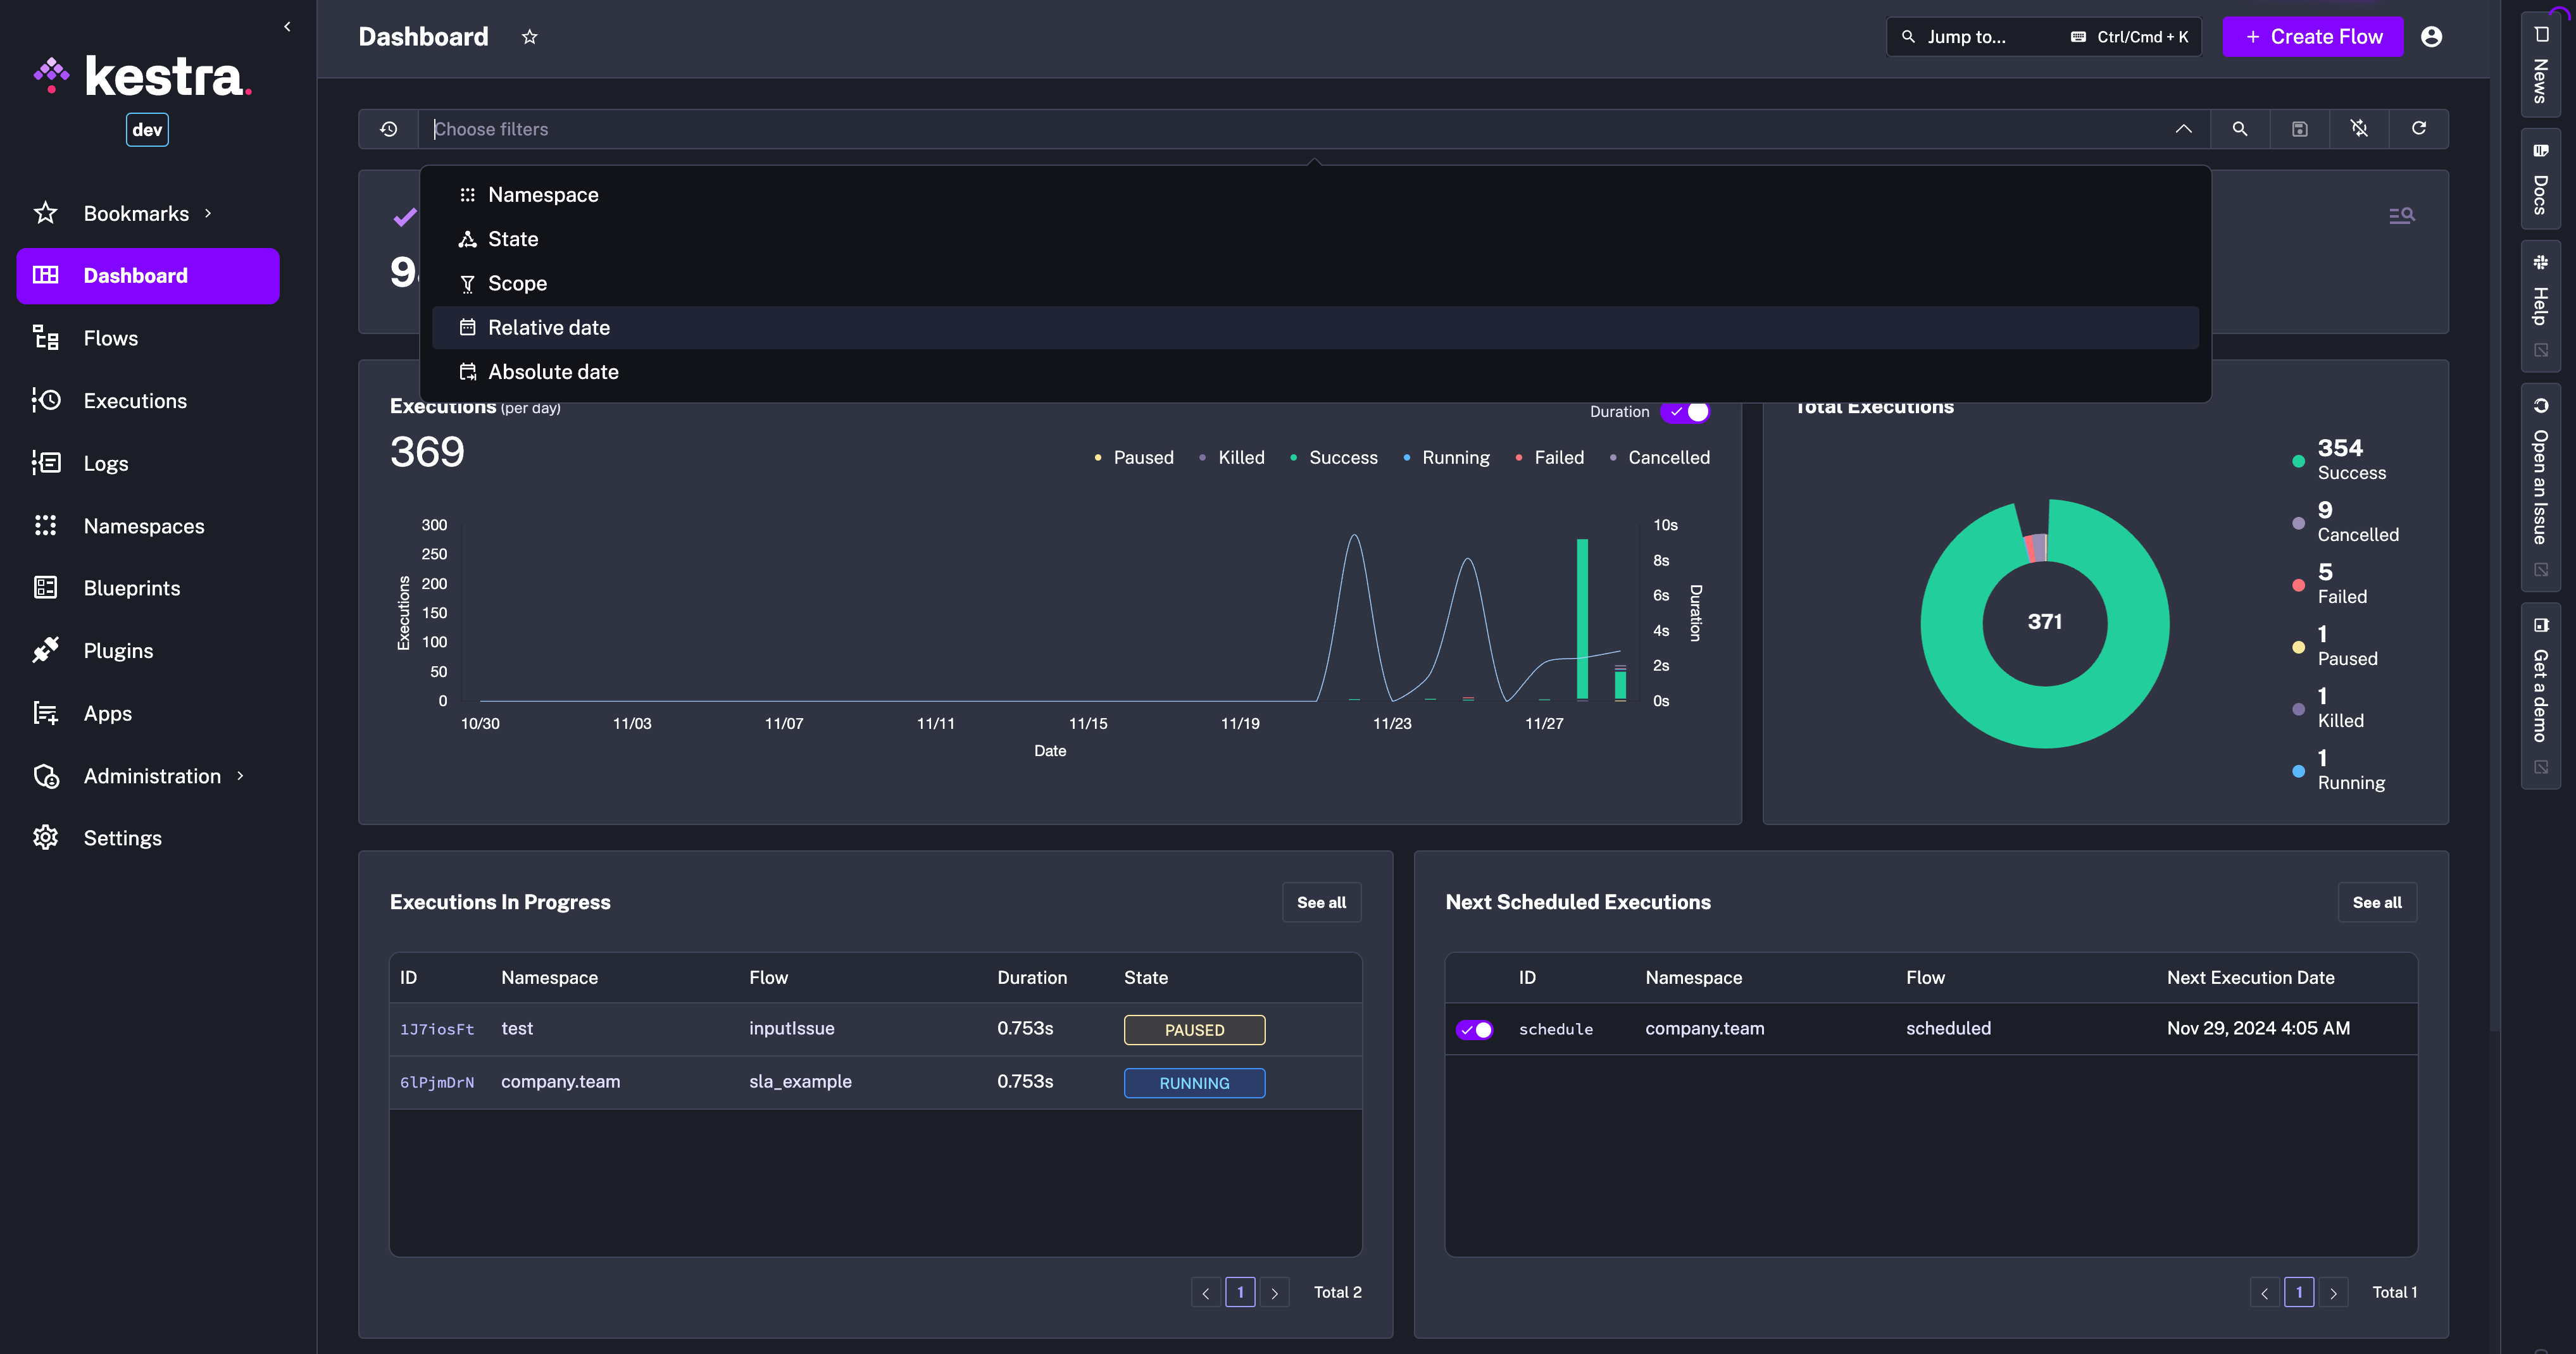Open the user profile icon
Screen dimensions: 2576x1354
point(2431,37)
